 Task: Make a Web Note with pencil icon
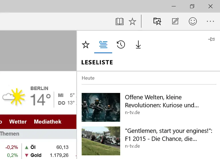pos(175,21)
